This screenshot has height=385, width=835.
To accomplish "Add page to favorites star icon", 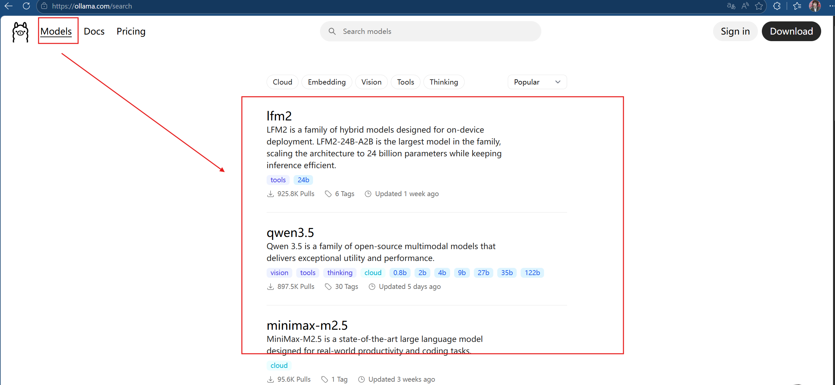I will (x=759, y=6).
